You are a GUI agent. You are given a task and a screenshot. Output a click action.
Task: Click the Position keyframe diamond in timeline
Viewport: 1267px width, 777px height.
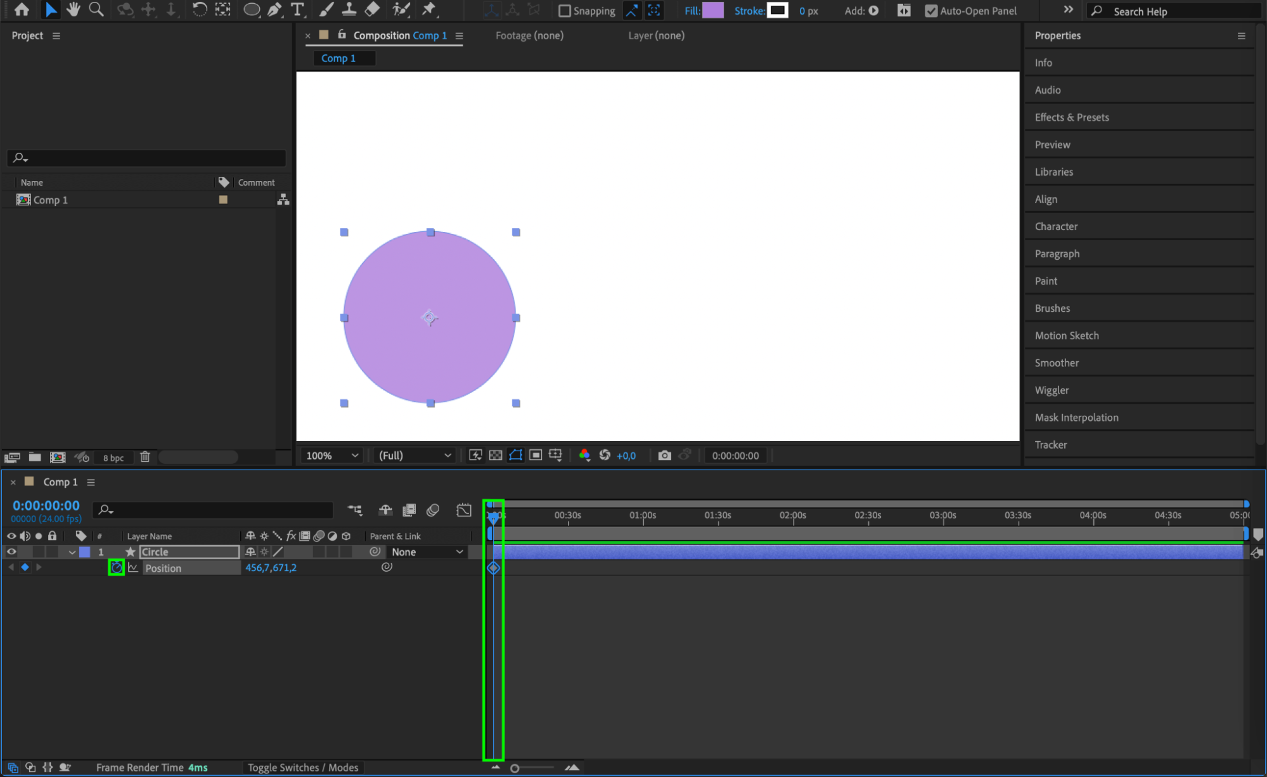pos(494,568)
